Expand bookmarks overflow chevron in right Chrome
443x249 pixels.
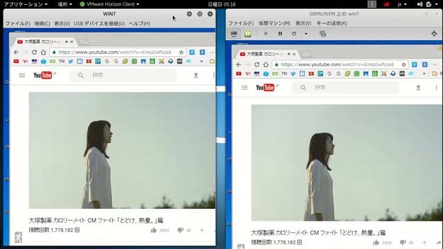424,74
